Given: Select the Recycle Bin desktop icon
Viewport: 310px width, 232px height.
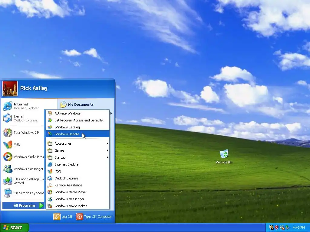Looking at the screenshot, I should (224, 157).
